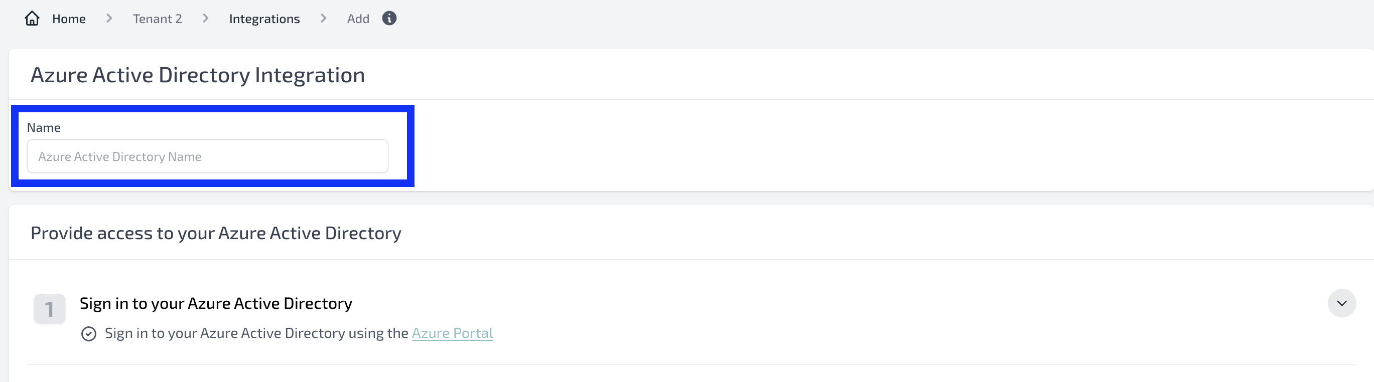Click the blue highlighted Name section border

213,109
